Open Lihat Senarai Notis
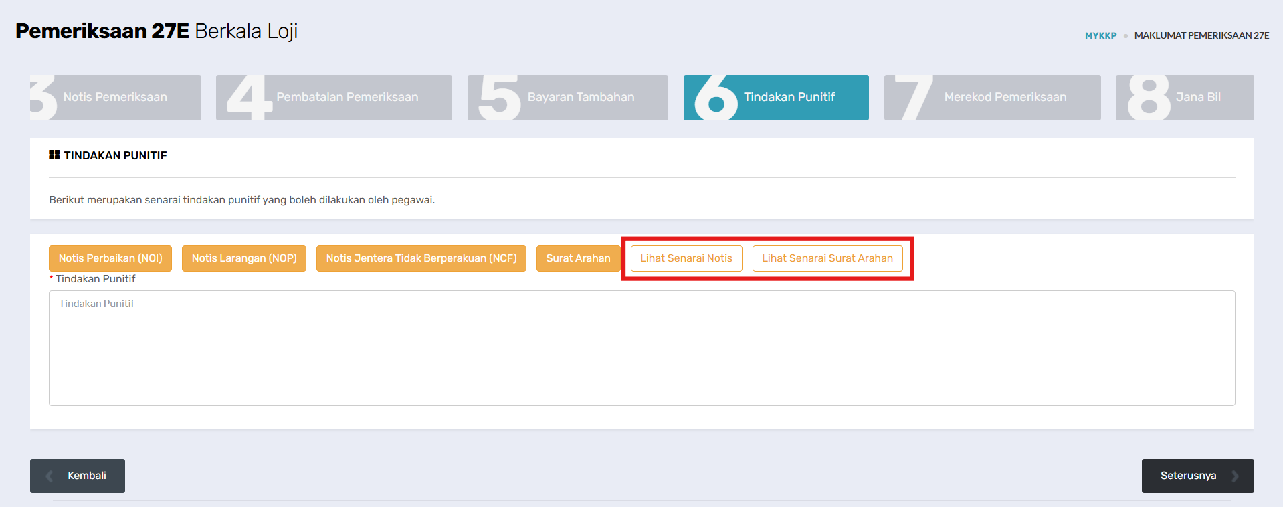 (x=686, y=258)
